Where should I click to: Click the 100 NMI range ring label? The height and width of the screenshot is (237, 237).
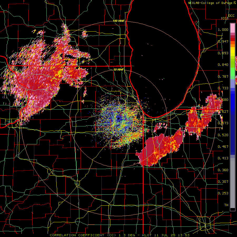pos(118,21)
